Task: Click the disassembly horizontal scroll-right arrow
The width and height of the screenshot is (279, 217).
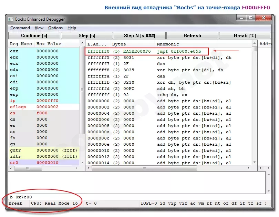Action: (249, 168)
